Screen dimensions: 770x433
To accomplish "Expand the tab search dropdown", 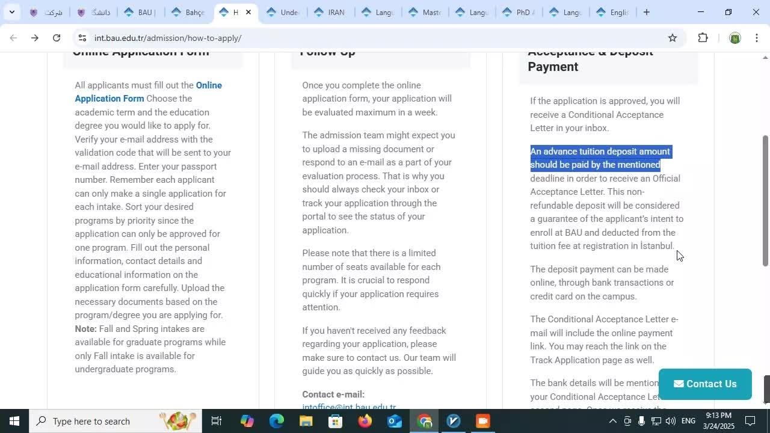I will 11,12.
